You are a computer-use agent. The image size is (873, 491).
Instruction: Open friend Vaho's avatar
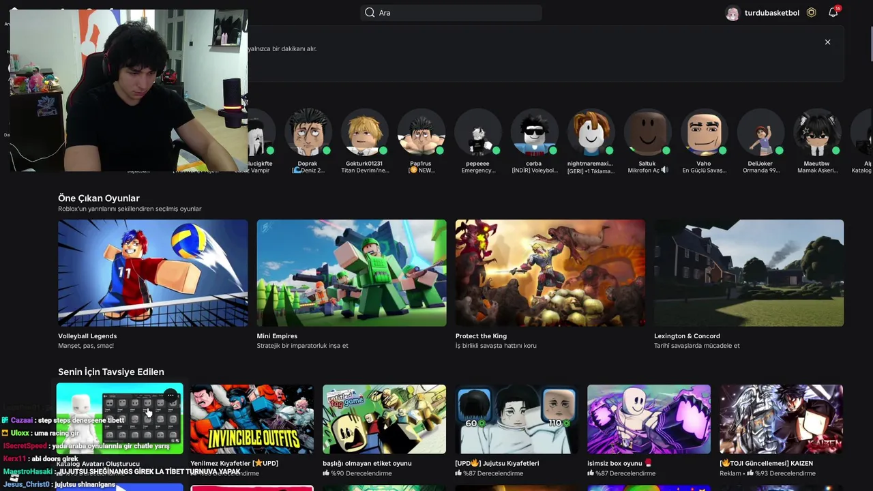704,132
